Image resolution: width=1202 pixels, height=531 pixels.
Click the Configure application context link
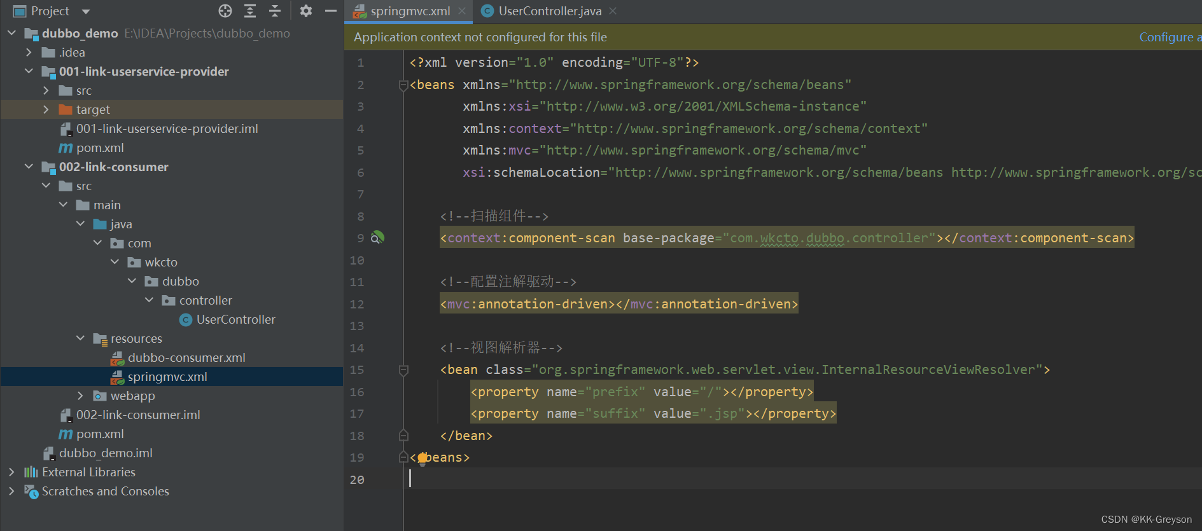point(1170,37)
